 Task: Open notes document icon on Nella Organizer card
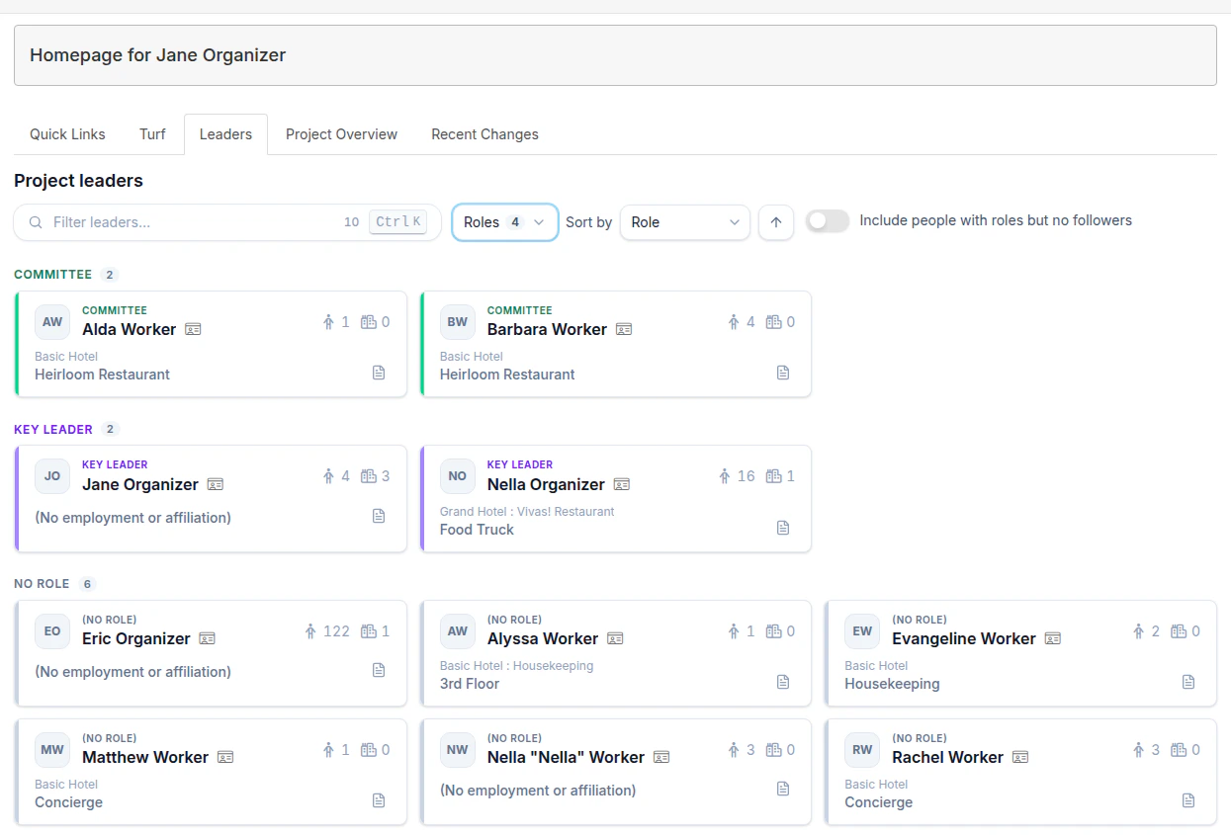[x=783, y=528]
